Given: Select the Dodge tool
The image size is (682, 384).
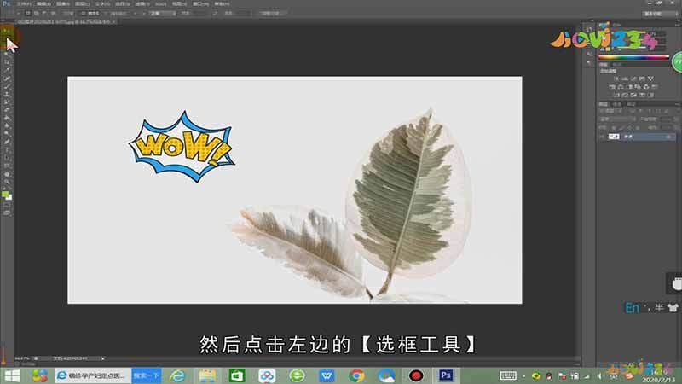Looking at the screenshot, I should pos(7,133).
